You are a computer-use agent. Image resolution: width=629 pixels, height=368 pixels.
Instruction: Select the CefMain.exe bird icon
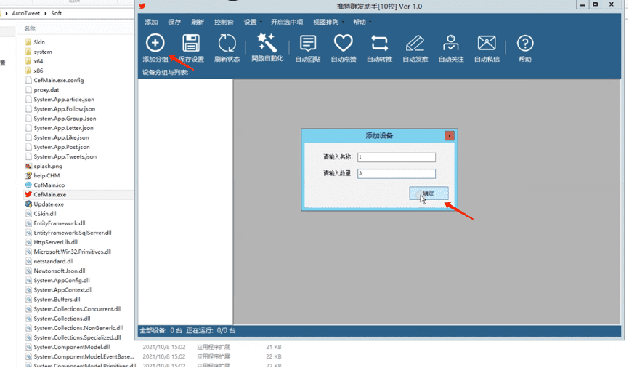point(28,194)
